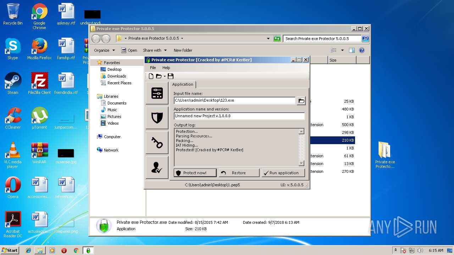The height and width of the screenshot is (255, 454).
Task: Click the Recycle Bin desktop icon
Action: (13, 15)
